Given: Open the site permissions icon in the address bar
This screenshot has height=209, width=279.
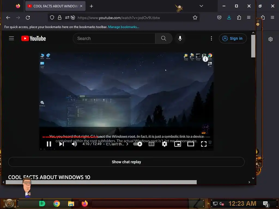Looking at the screenshot, I should click(67, 17).
